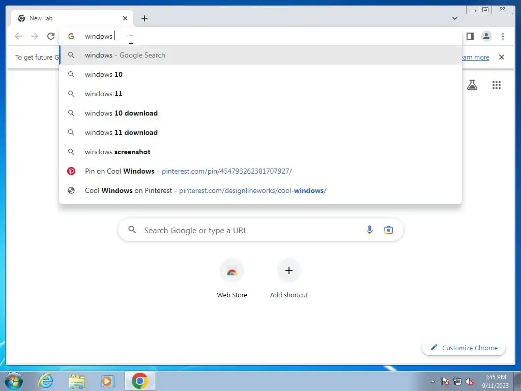The height and width of the screenshot is (391, 521).
Task: Open the Google apps grid icon
Action: point(497,85)
